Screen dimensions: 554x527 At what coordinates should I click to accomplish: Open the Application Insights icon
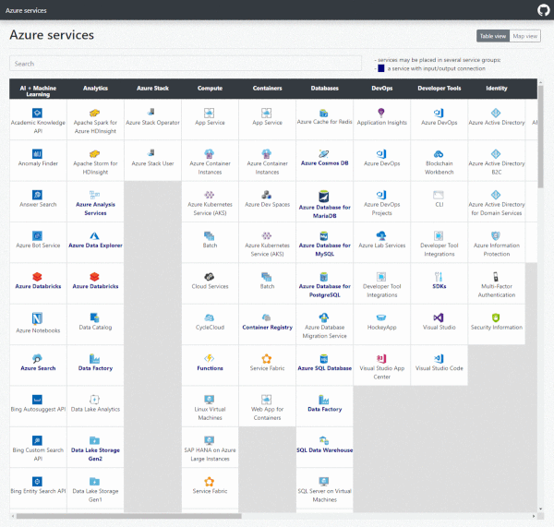click(380, 113)
